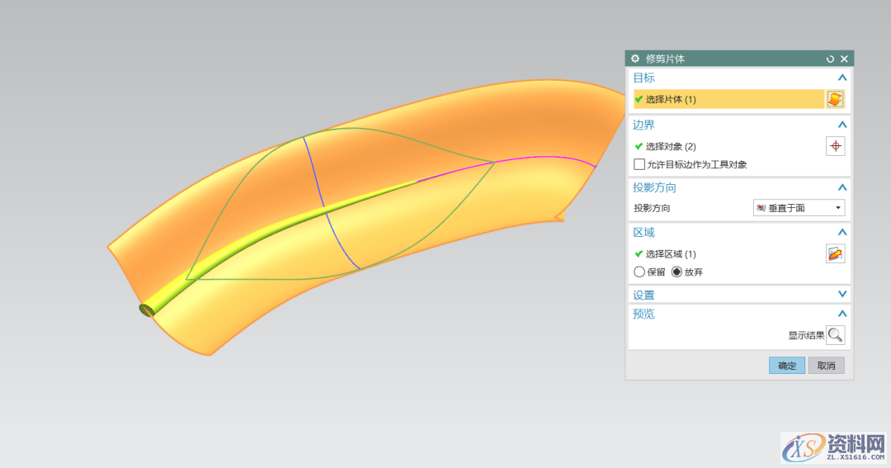Select the 保留 radio option

tap(639, 272)
